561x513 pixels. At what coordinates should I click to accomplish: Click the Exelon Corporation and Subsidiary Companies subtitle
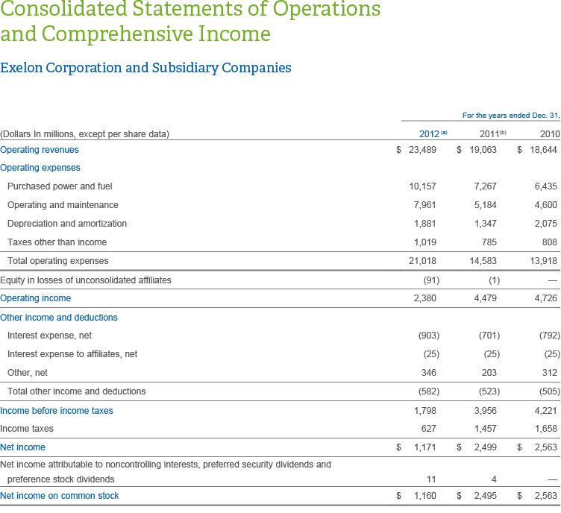point(145,68)
